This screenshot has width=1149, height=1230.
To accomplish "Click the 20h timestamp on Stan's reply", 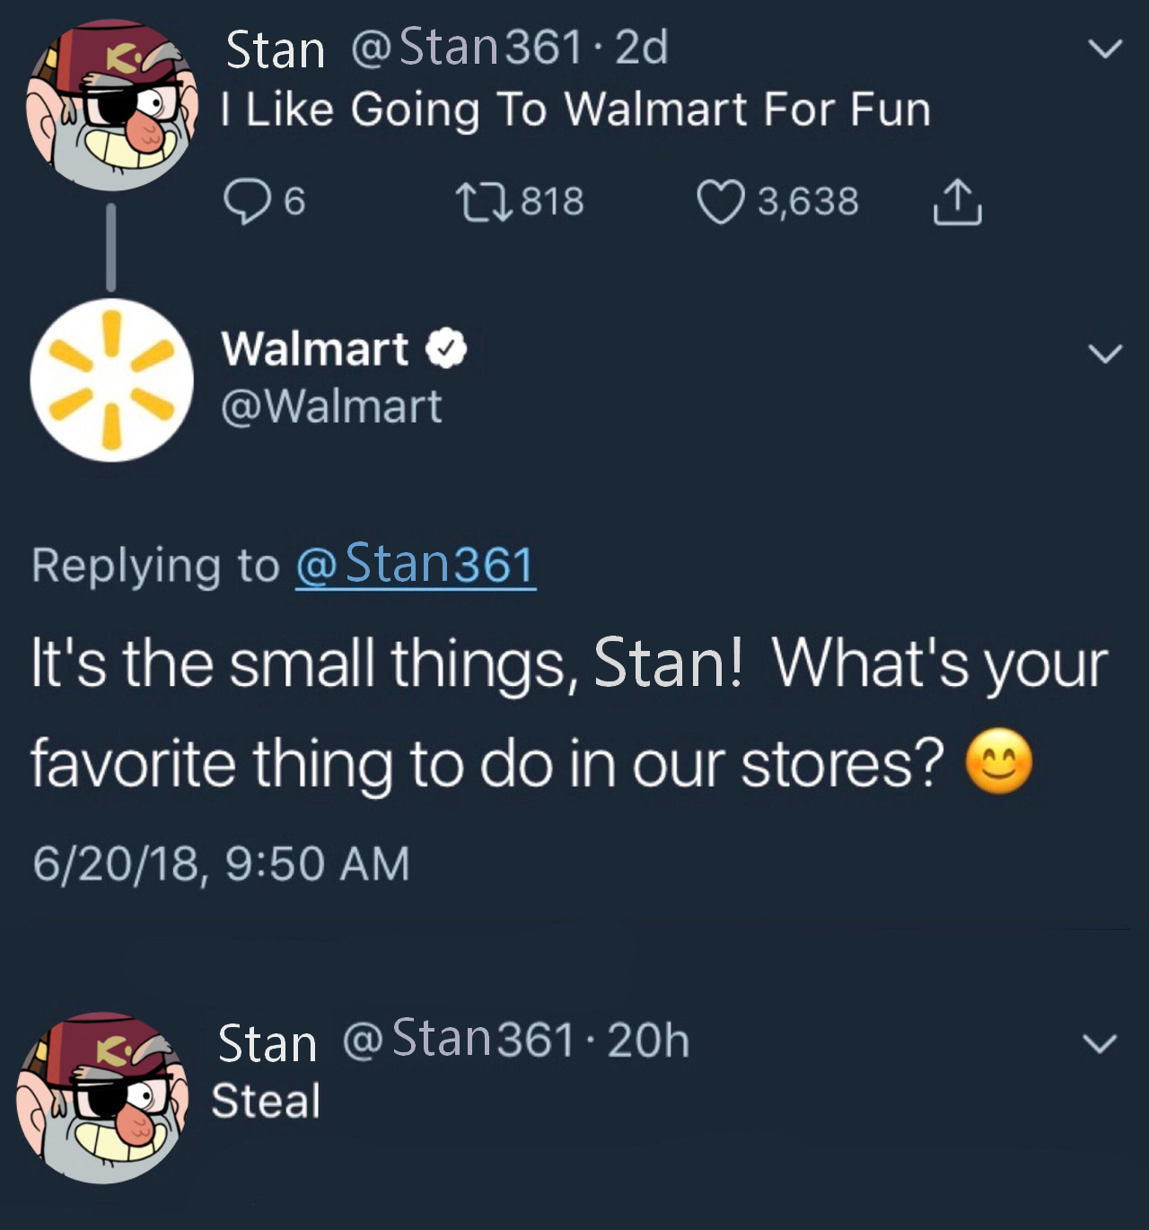I will click(648, 1040).
